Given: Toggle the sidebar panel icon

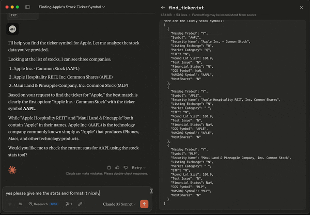Looking at the screenshot, I should (27, 7).
